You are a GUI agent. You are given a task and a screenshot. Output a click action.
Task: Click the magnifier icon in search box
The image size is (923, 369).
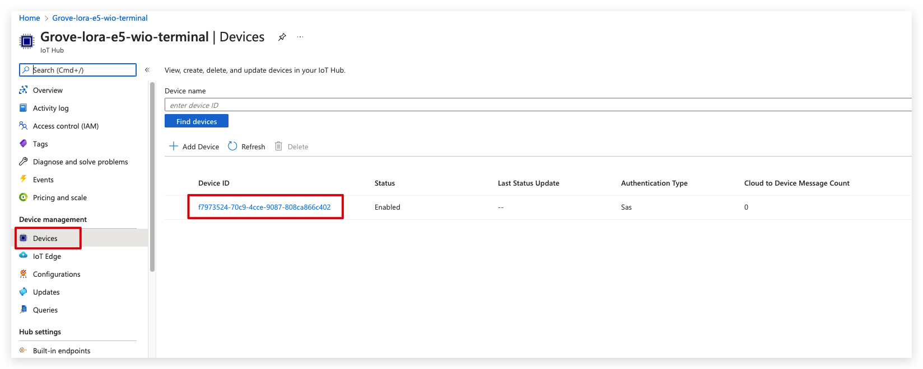click(26, 70)
